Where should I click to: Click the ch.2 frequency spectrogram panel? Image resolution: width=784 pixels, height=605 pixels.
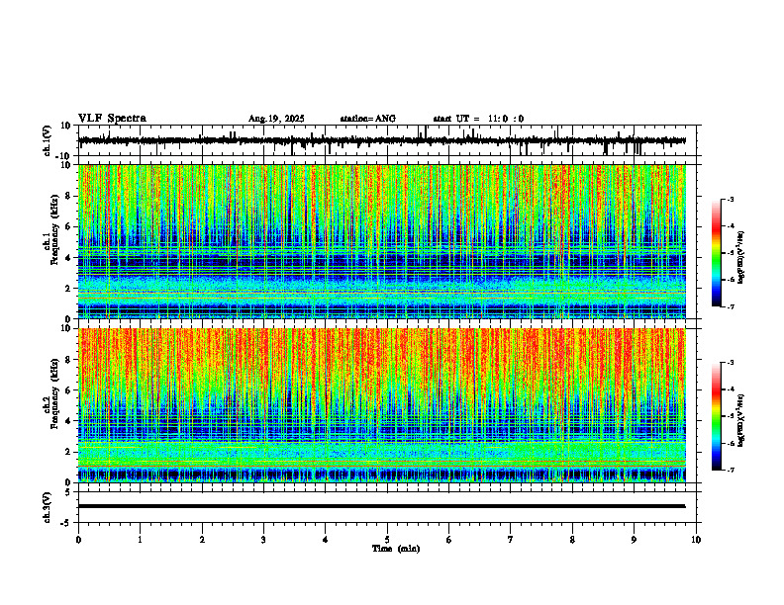tap(381, 405)
